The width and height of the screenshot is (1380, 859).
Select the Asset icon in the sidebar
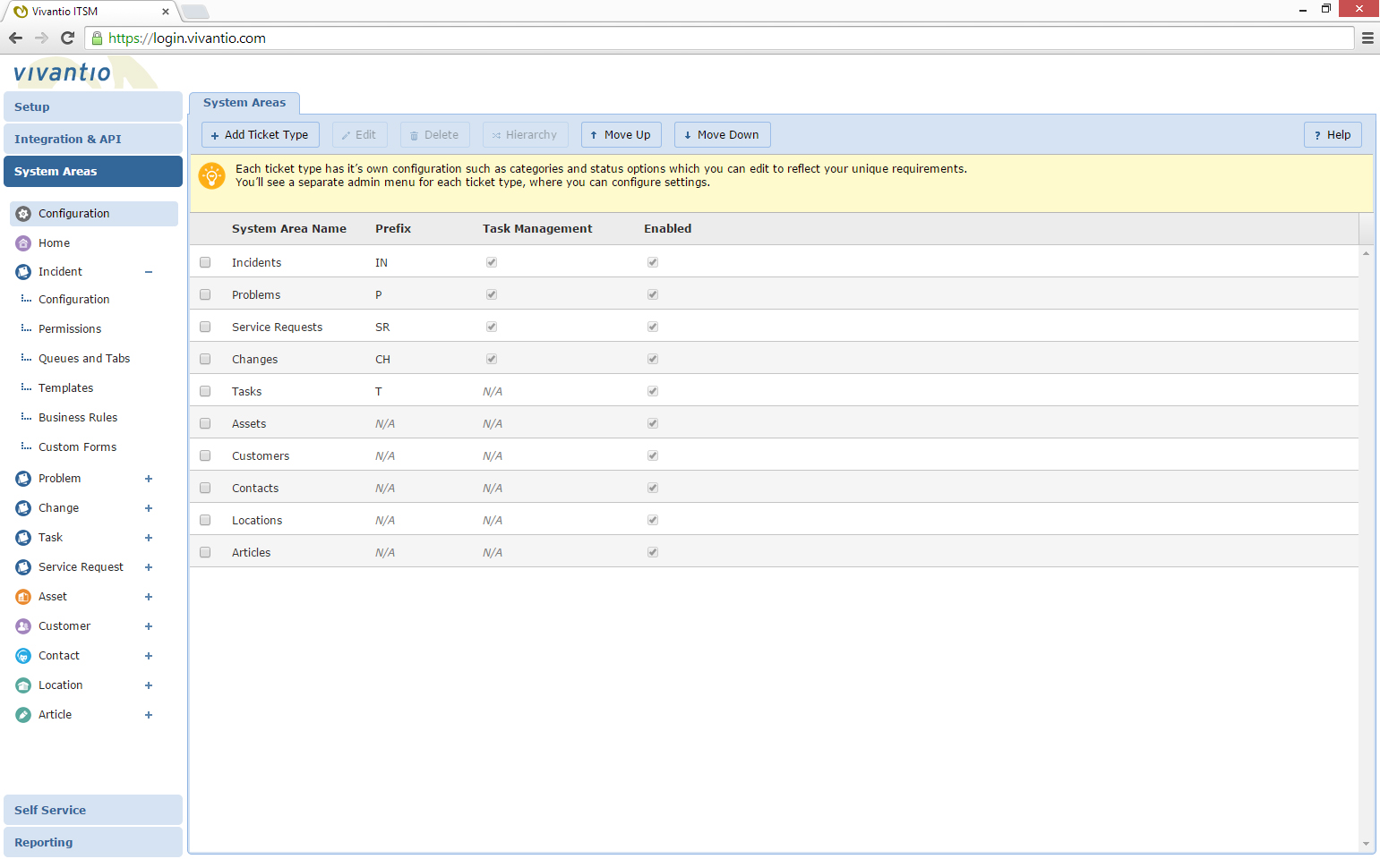coord(22,596)
